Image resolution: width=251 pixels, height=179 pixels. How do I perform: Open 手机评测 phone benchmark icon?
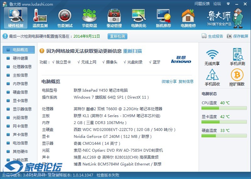(237, 57)
